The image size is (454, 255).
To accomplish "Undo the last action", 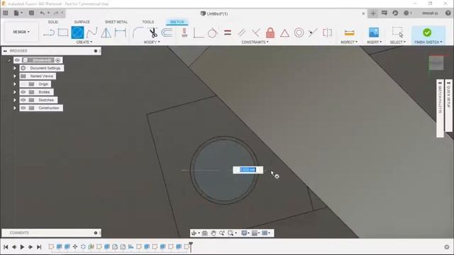I will 43,13.
